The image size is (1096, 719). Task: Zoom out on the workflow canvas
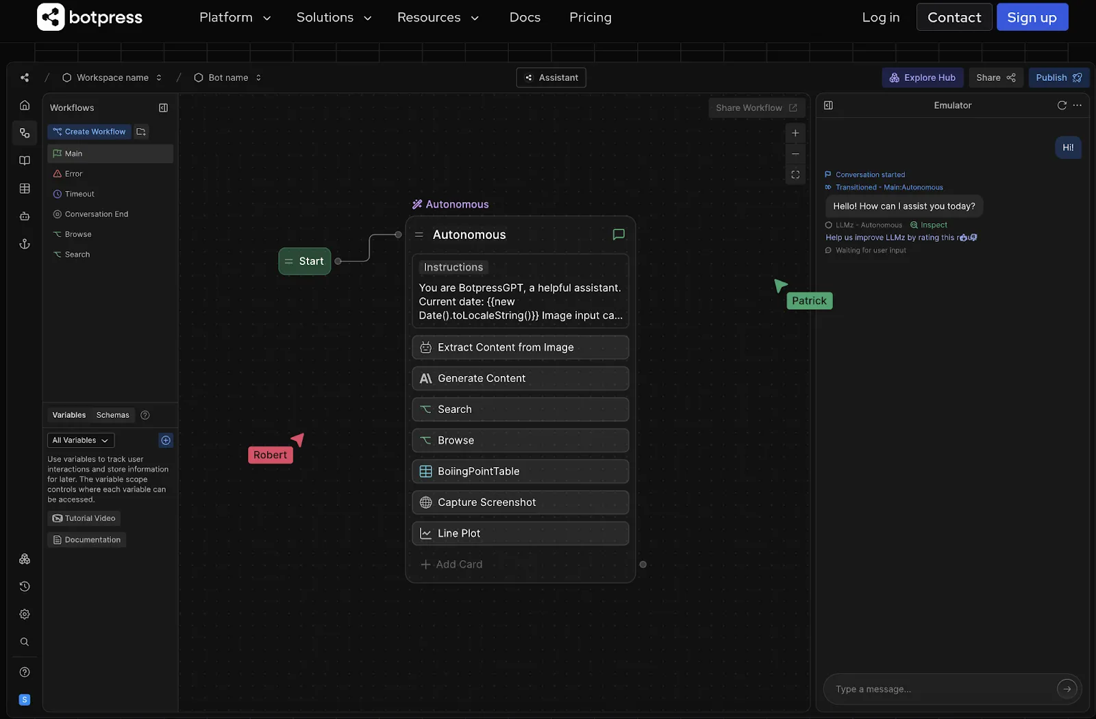(x=795, y=154)
